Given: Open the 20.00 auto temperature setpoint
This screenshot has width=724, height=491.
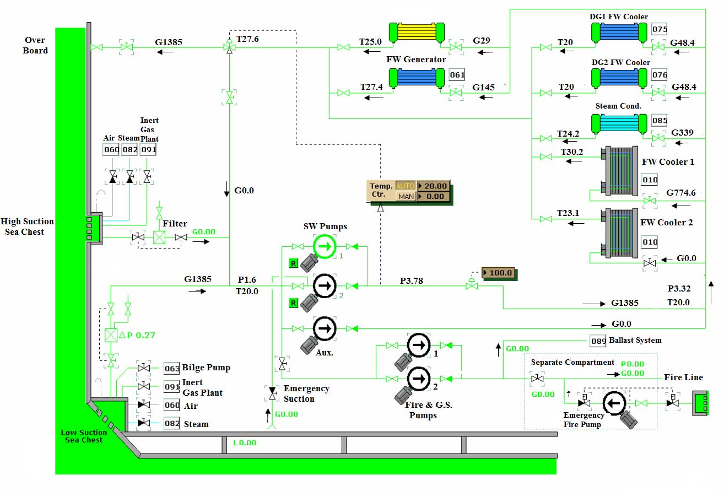Looking at the screenshot, I should pos(433,186).
